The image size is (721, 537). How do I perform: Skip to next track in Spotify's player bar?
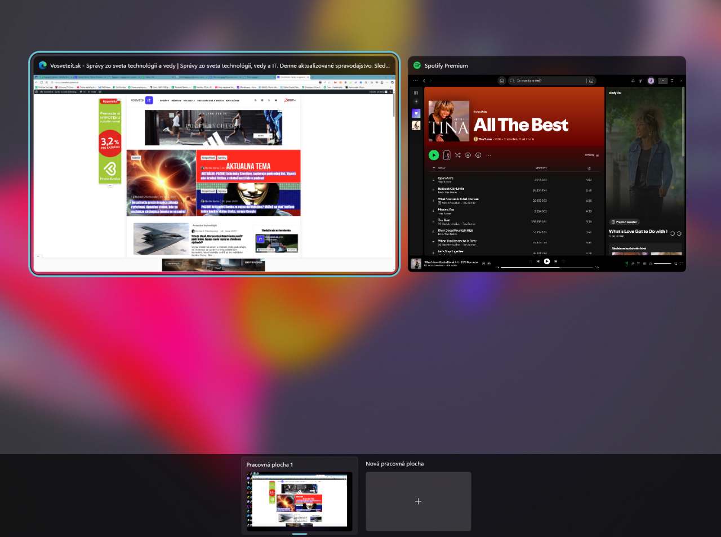(556, 261)
